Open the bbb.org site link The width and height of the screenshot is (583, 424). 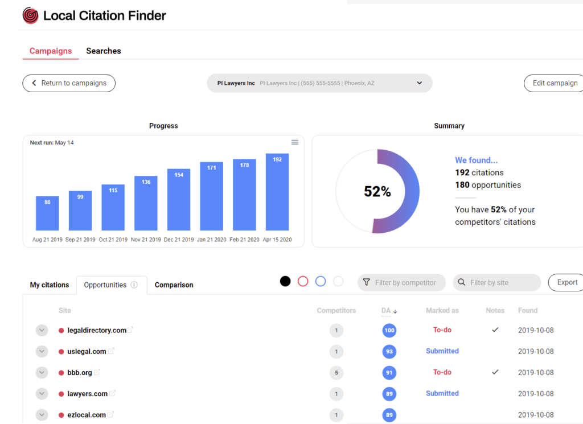(80, 373)
